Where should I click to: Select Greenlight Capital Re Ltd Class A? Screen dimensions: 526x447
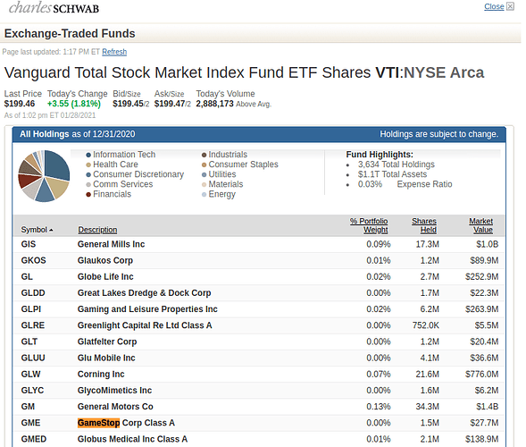click(145, 325)
